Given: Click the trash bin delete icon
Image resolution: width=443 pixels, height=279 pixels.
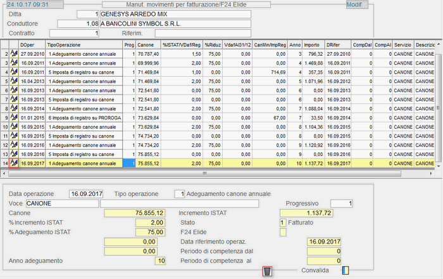Looking at the screenshot, I should click(x=267, y=271).
